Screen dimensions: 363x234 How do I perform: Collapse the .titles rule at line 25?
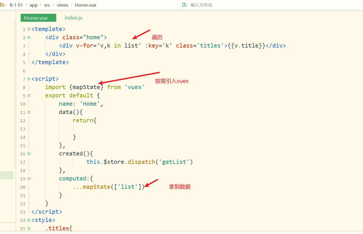click(x=29, y=229)
